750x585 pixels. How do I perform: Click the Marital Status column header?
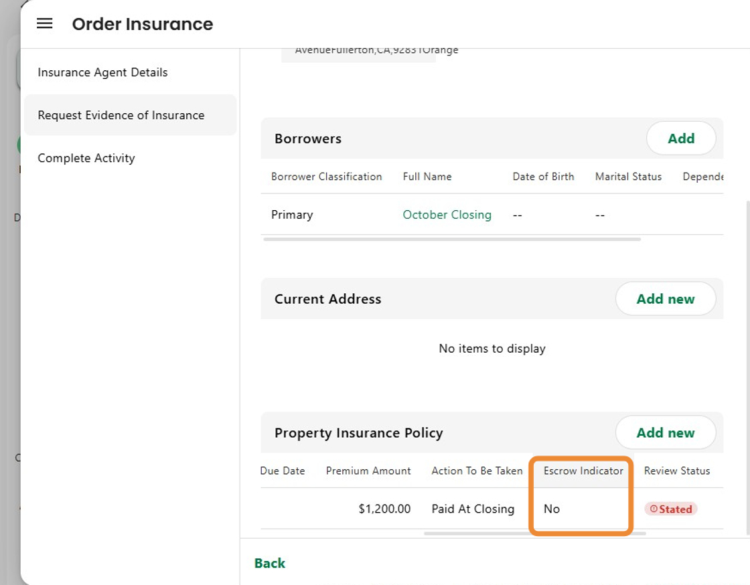tap(628, 177)
